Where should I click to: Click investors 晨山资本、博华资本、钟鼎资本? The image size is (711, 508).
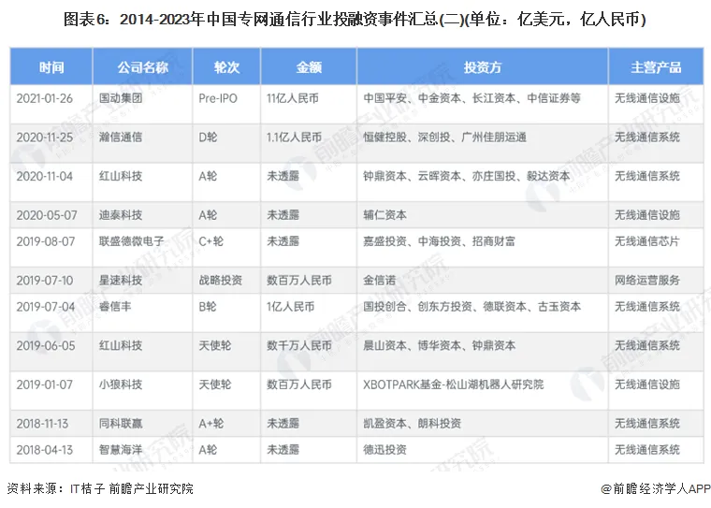click(439, 345)
